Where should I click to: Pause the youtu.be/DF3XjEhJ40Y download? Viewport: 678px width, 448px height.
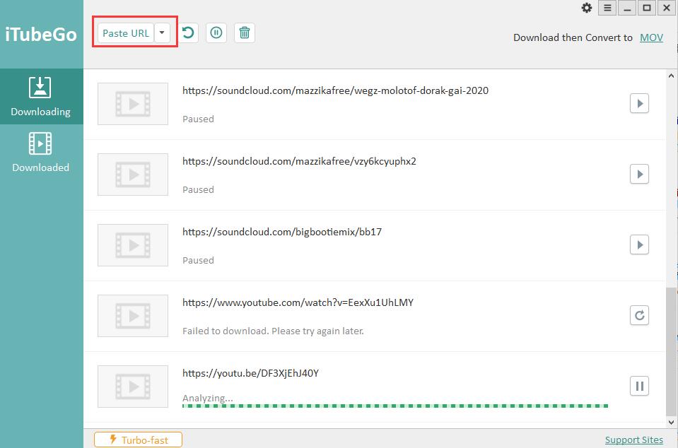click(640, 386)
